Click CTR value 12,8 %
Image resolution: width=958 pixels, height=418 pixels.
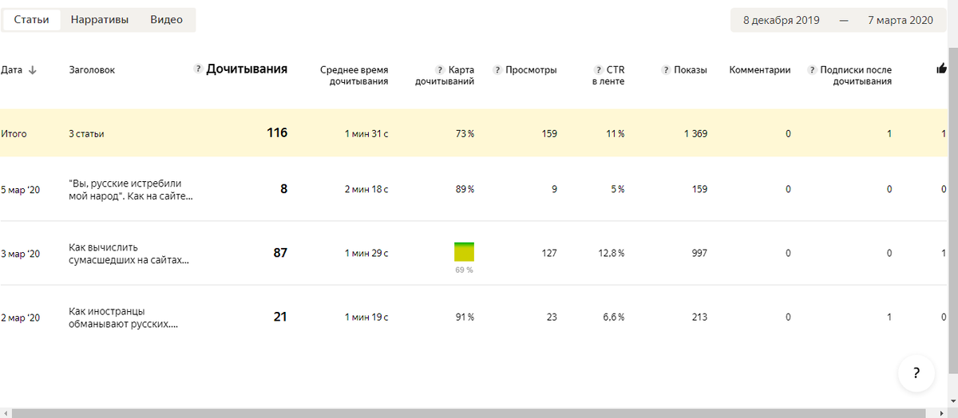click(x=611, y=254)
